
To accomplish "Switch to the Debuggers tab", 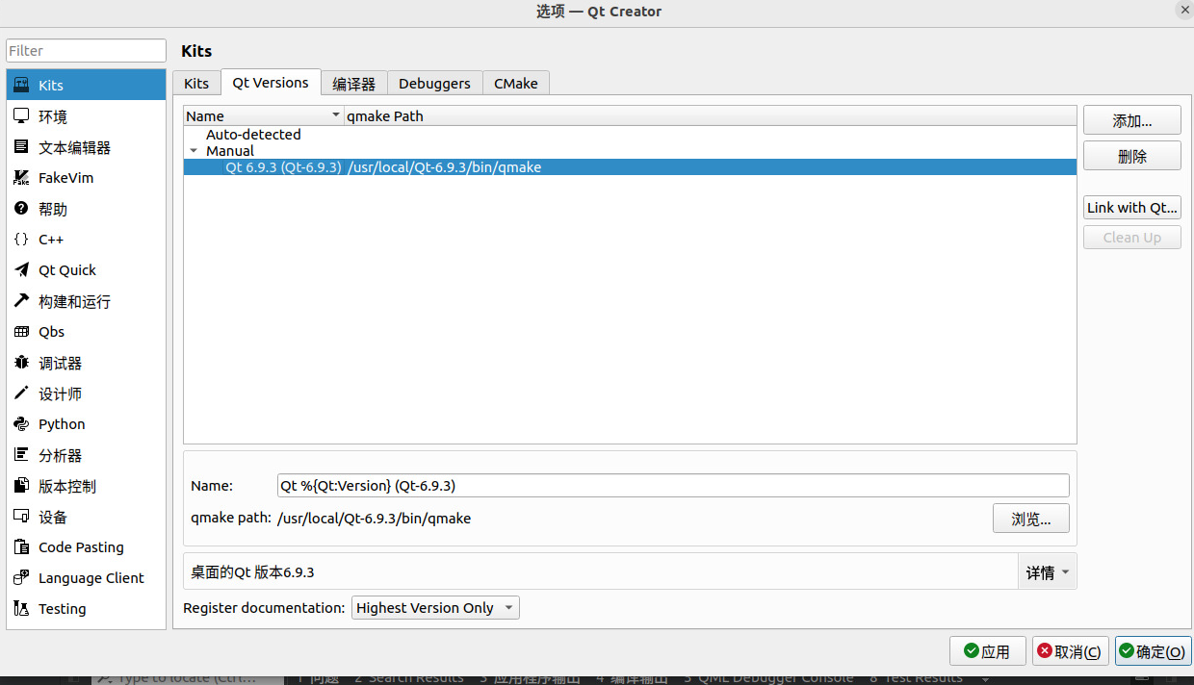I will point(434,83).
